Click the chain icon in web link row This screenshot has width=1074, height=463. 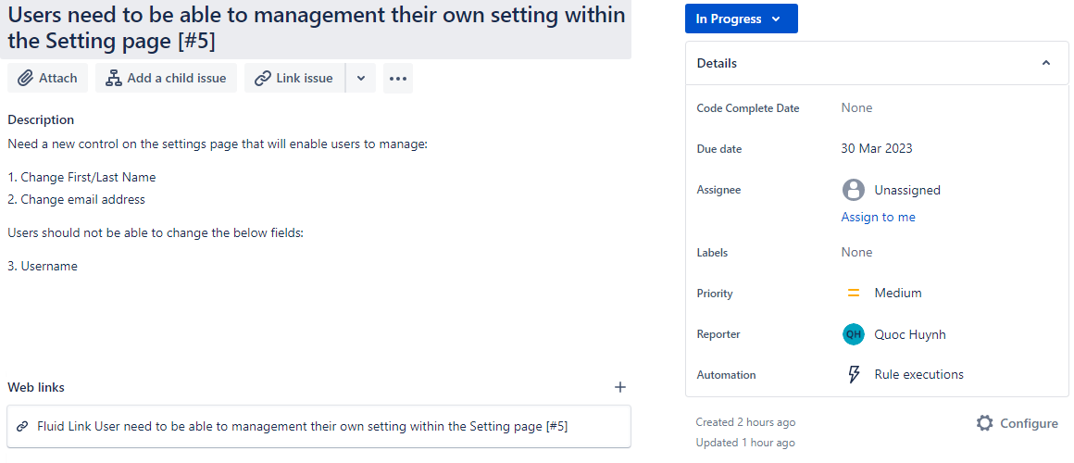(22, 426)
